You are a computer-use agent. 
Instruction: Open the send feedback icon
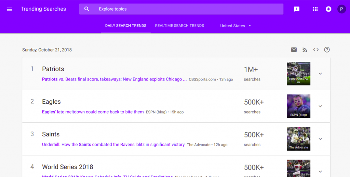(x=297, y=9)
